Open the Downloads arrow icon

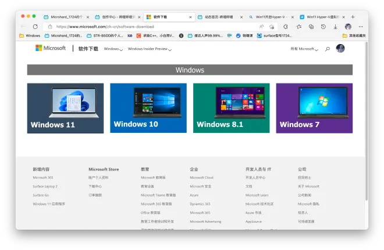coord(335,27)
